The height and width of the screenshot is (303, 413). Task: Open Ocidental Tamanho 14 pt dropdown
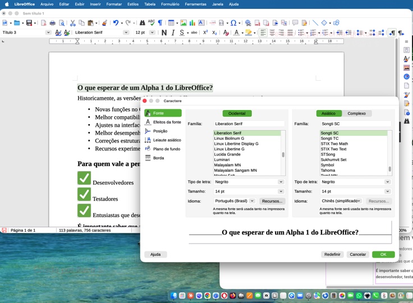click(x=281, y=191)
